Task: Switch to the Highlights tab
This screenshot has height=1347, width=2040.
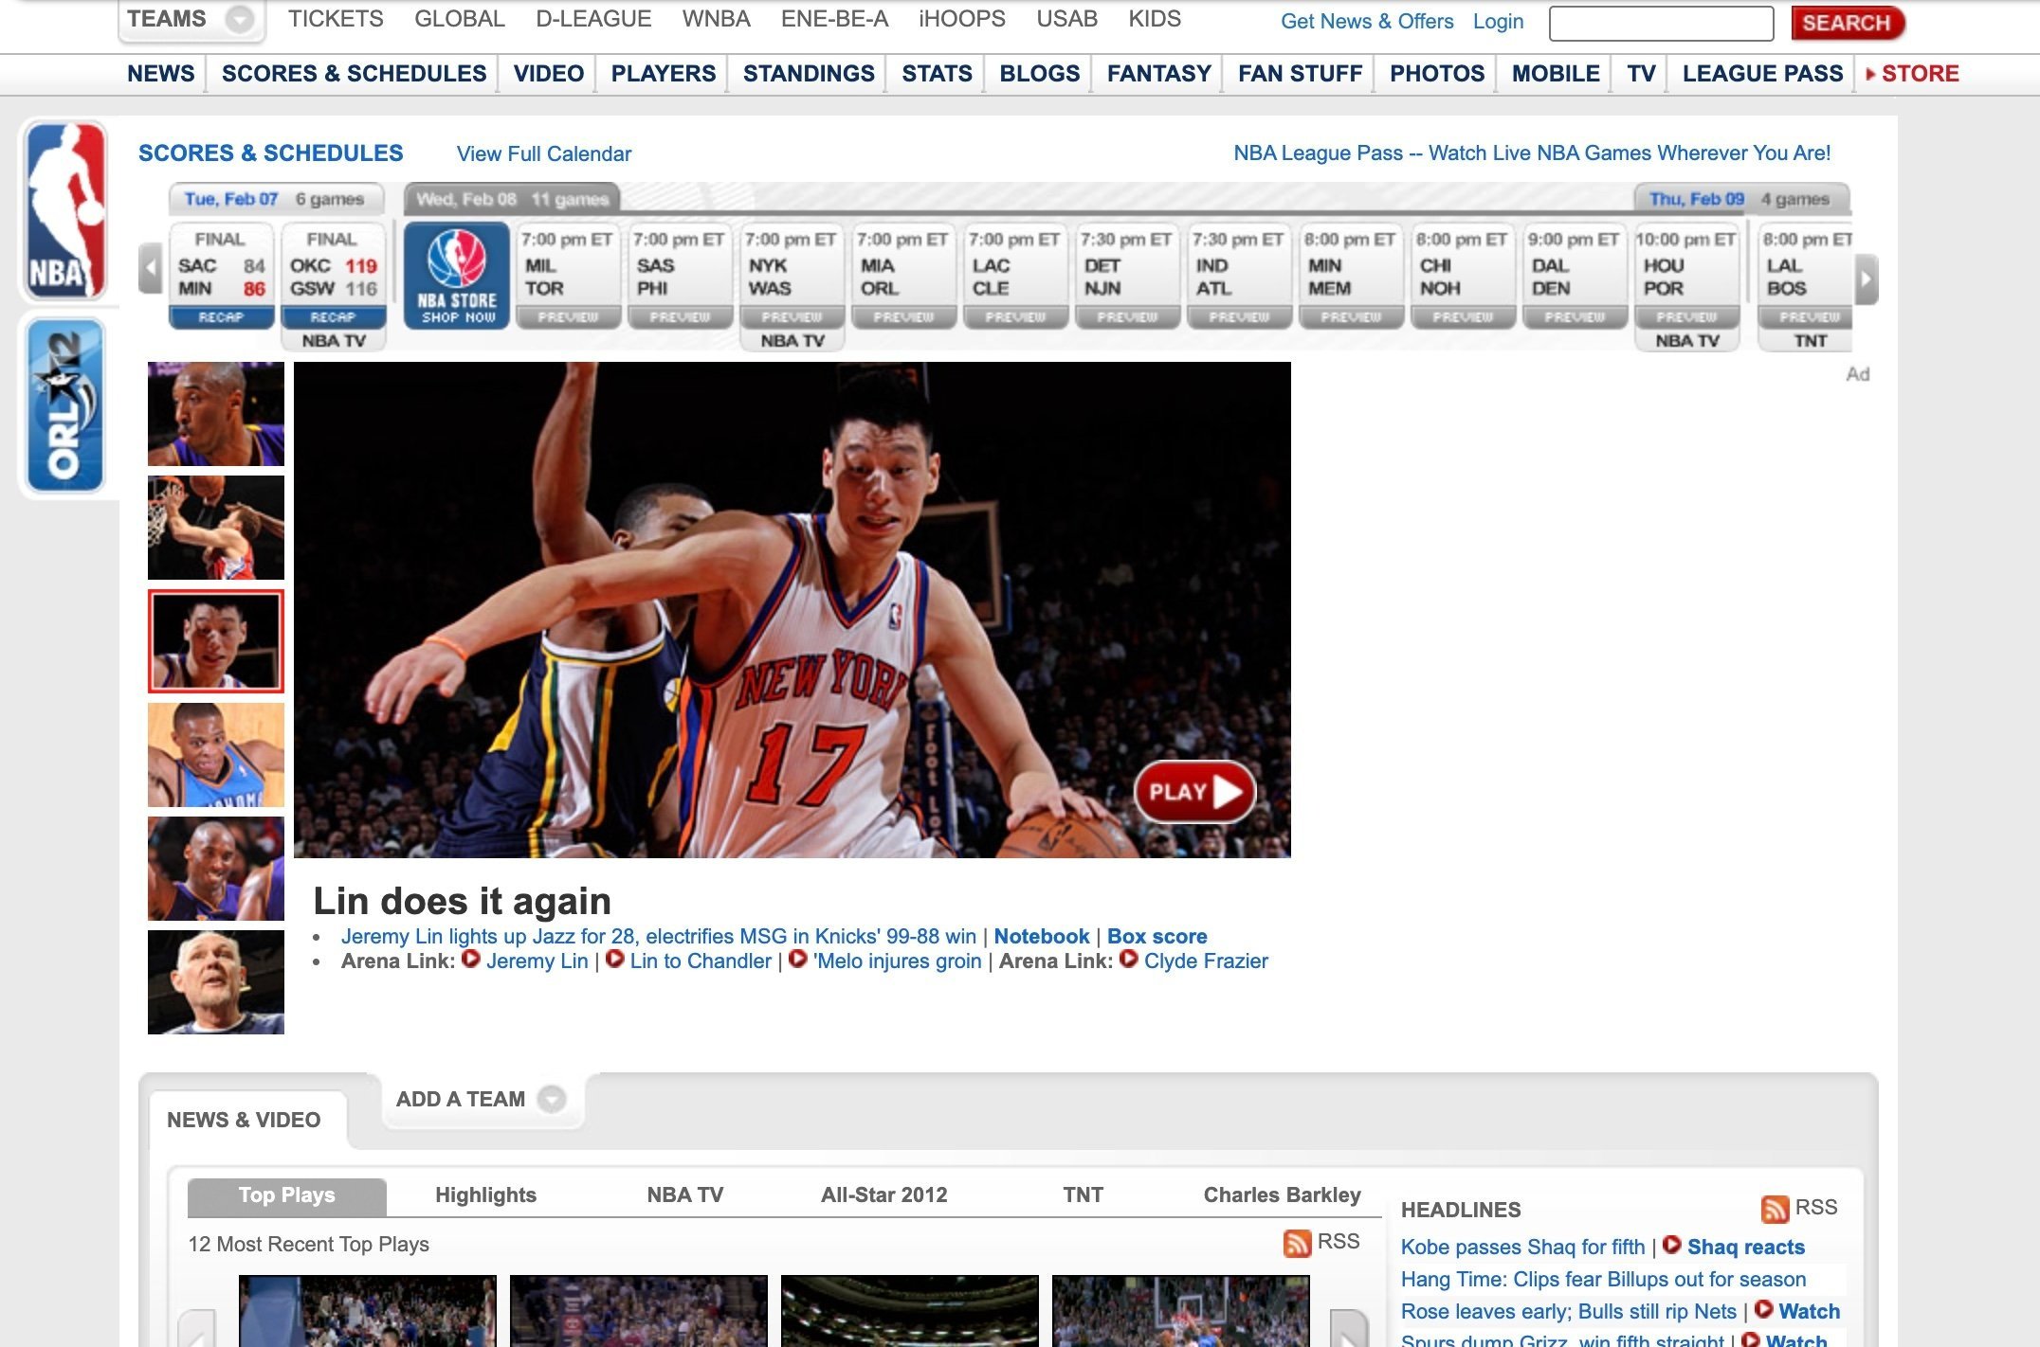Action: coord(485,1195)
